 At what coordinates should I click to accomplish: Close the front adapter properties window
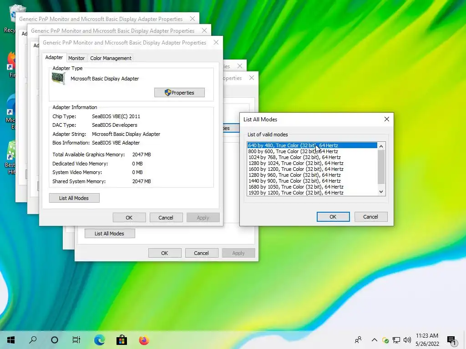[x=216, y=42]
